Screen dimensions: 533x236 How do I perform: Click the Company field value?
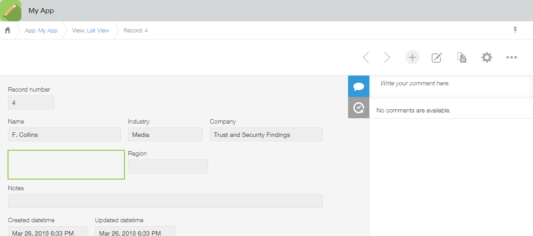266,135
